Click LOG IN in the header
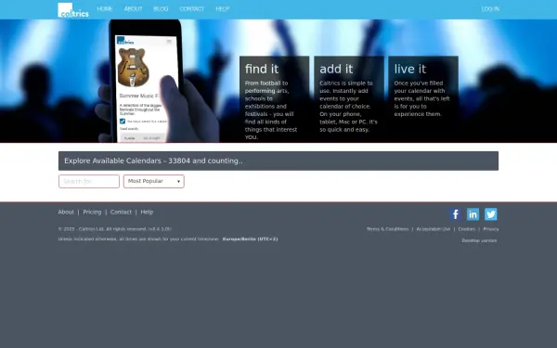Image resolution: width=557 pixels, height=348 pixels. coord(490,9)
